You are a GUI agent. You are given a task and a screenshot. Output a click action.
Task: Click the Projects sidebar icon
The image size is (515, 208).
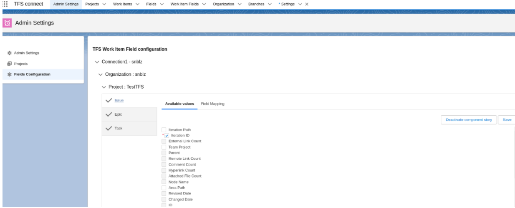(x=10, y=64)
